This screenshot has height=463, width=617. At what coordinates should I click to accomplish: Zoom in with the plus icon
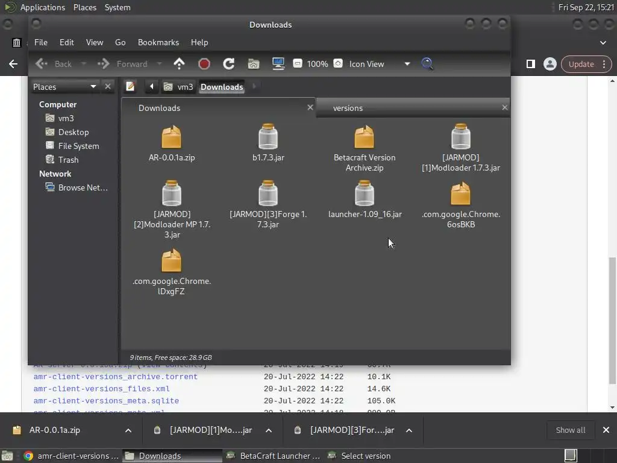point(338,63)
